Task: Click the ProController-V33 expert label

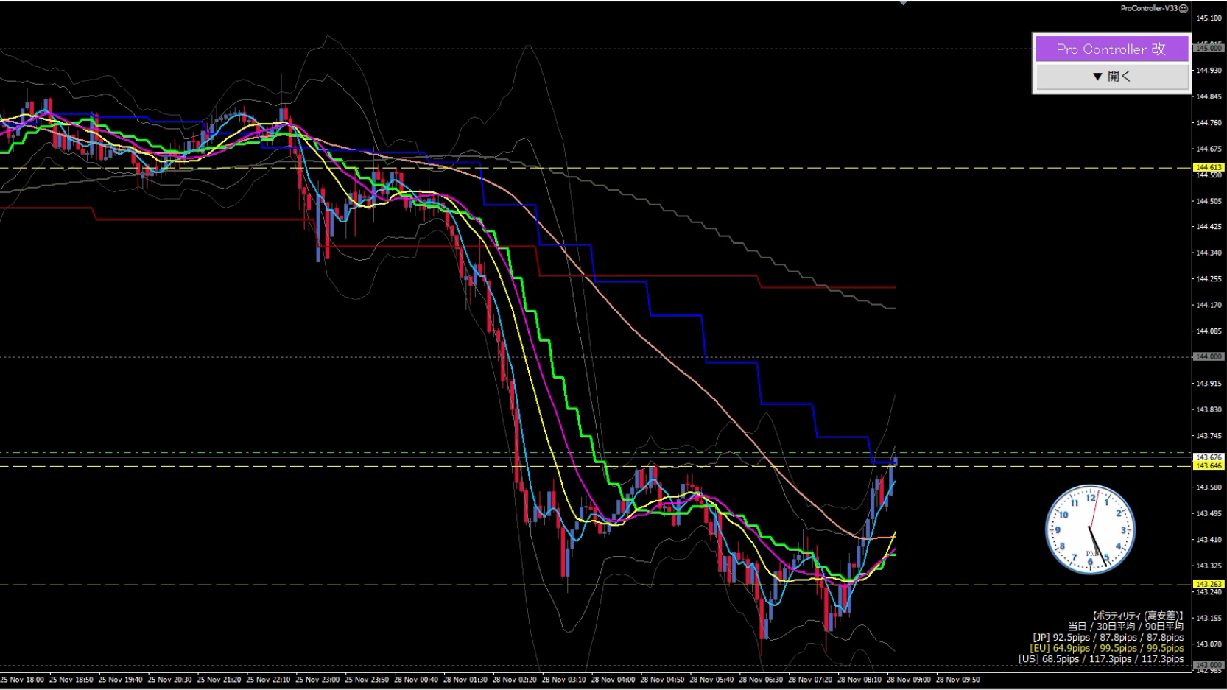Action: pyautogui.click(x=1149, y=9)
